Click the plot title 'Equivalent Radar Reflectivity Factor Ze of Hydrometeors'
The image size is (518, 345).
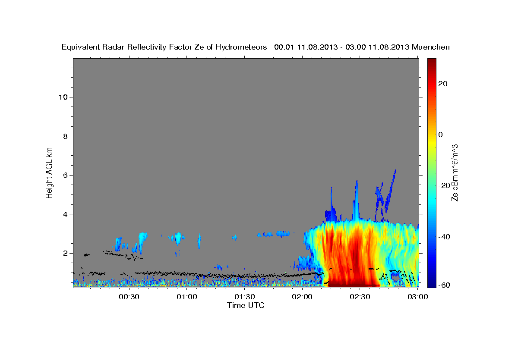164,47
